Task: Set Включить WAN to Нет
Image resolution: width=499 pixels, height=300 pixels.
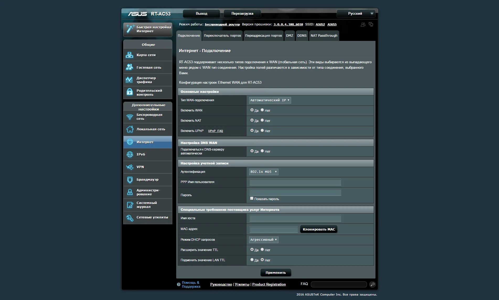Action: (262, 110)
